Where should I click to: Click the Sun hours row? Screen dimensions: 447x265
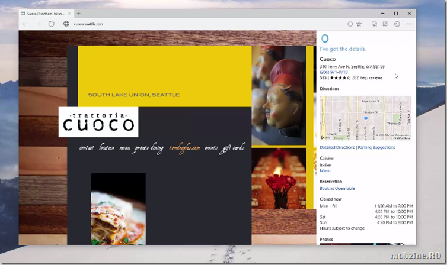[x=366, y=222]
